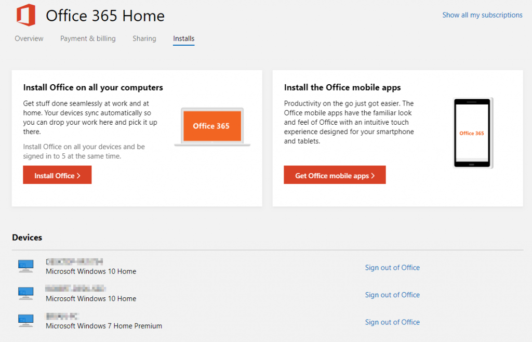
Task: Click the Office 365 Home page title
Action: [105, 16]
